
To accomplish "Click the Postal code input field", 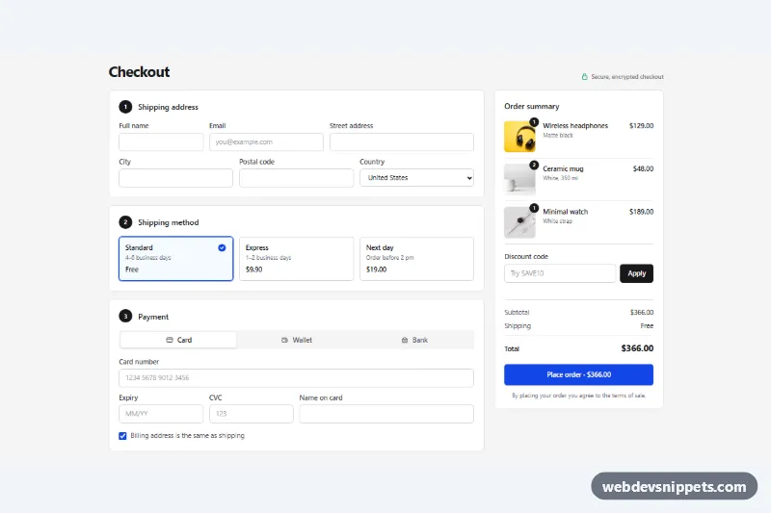I will pyautogui.click(x=296, y=178).
